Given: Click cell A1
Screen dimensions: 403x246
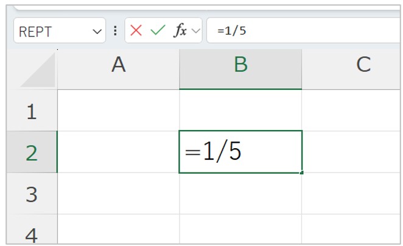Looking at the screenshot, I should coord(119,111).
